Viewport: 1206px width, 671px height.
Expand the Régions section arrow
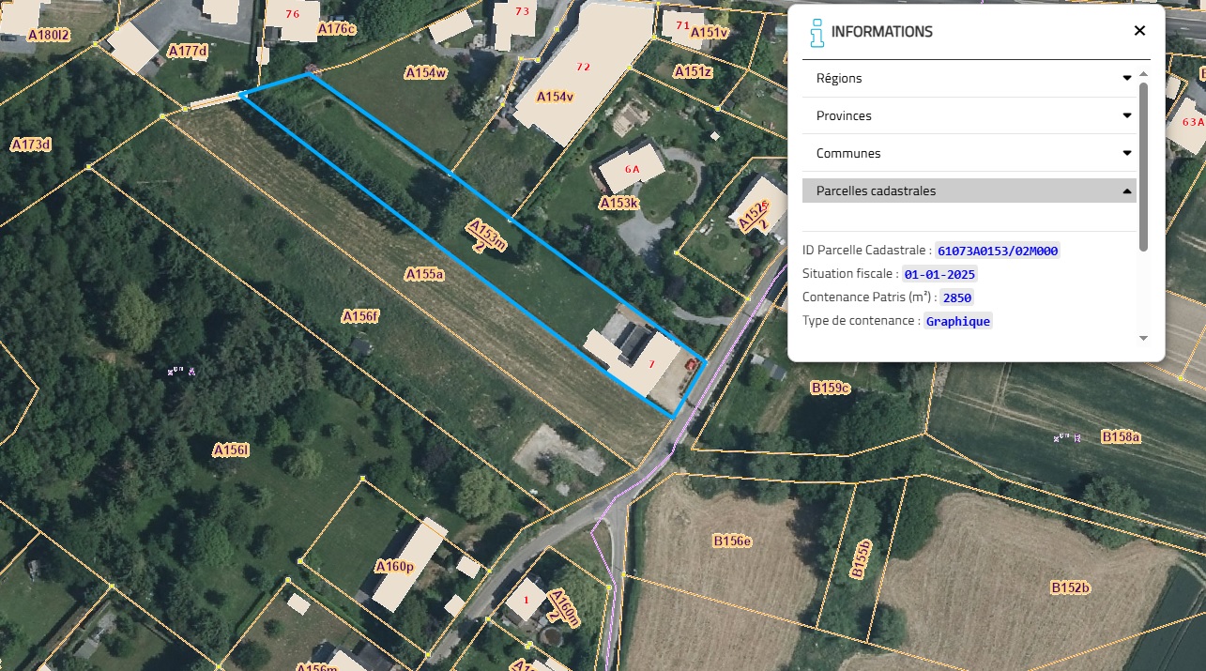pyautogui.click(x=1127, y=79)
